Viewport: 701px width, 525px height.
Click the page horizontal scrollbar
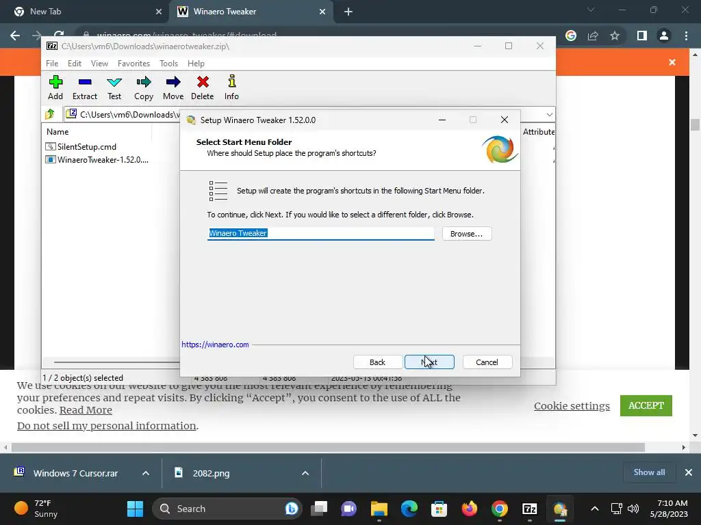click(x=328, y=447)
